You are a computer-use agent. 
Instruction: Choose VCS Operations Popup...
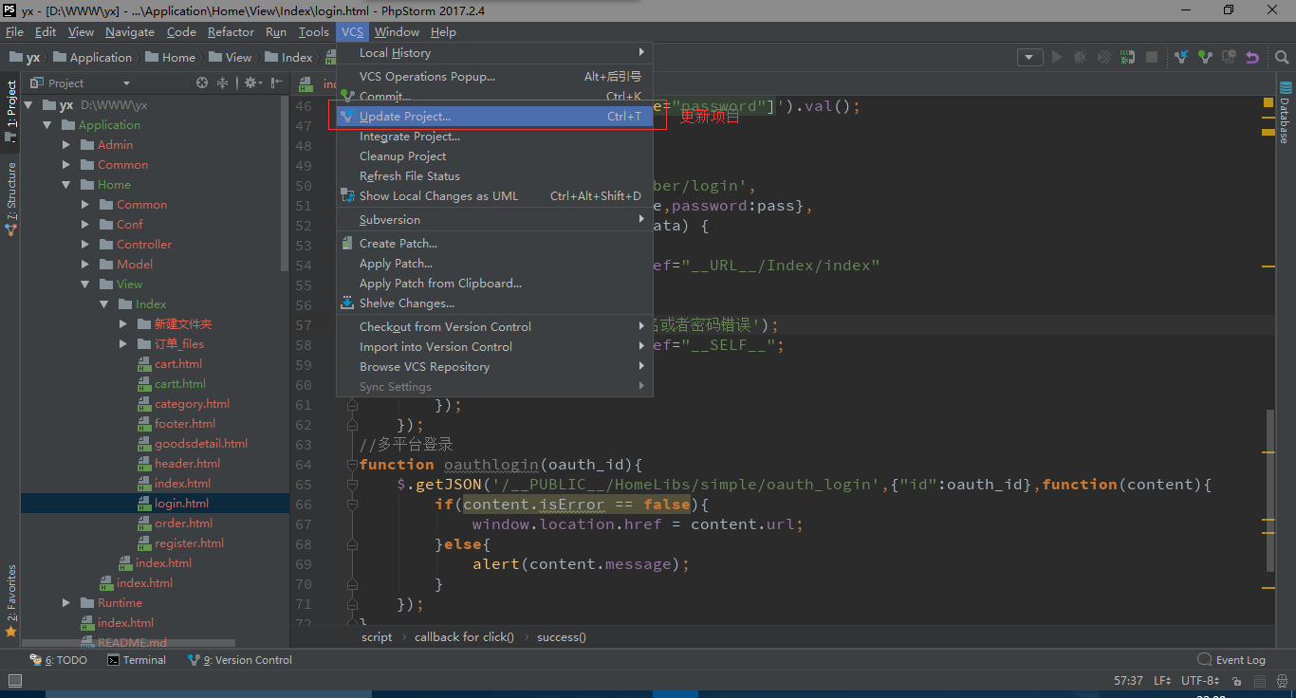(x=492, y=77)
